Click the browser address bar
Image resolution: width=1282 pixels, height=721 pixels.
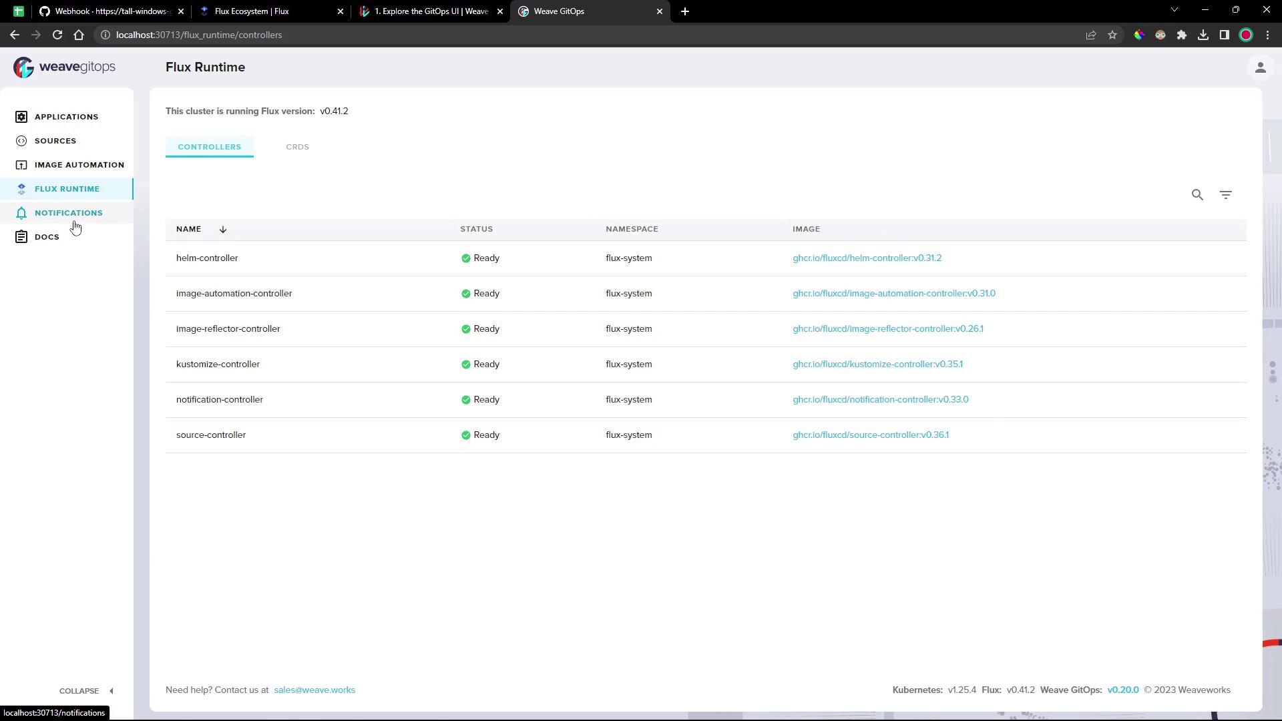tap(534, 35)
